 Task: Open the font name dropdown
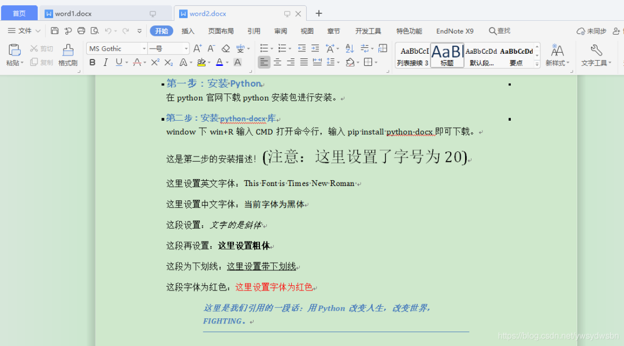point(144,48)
